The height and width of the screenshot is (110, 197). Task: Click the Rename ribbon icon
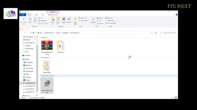(69, 20)
